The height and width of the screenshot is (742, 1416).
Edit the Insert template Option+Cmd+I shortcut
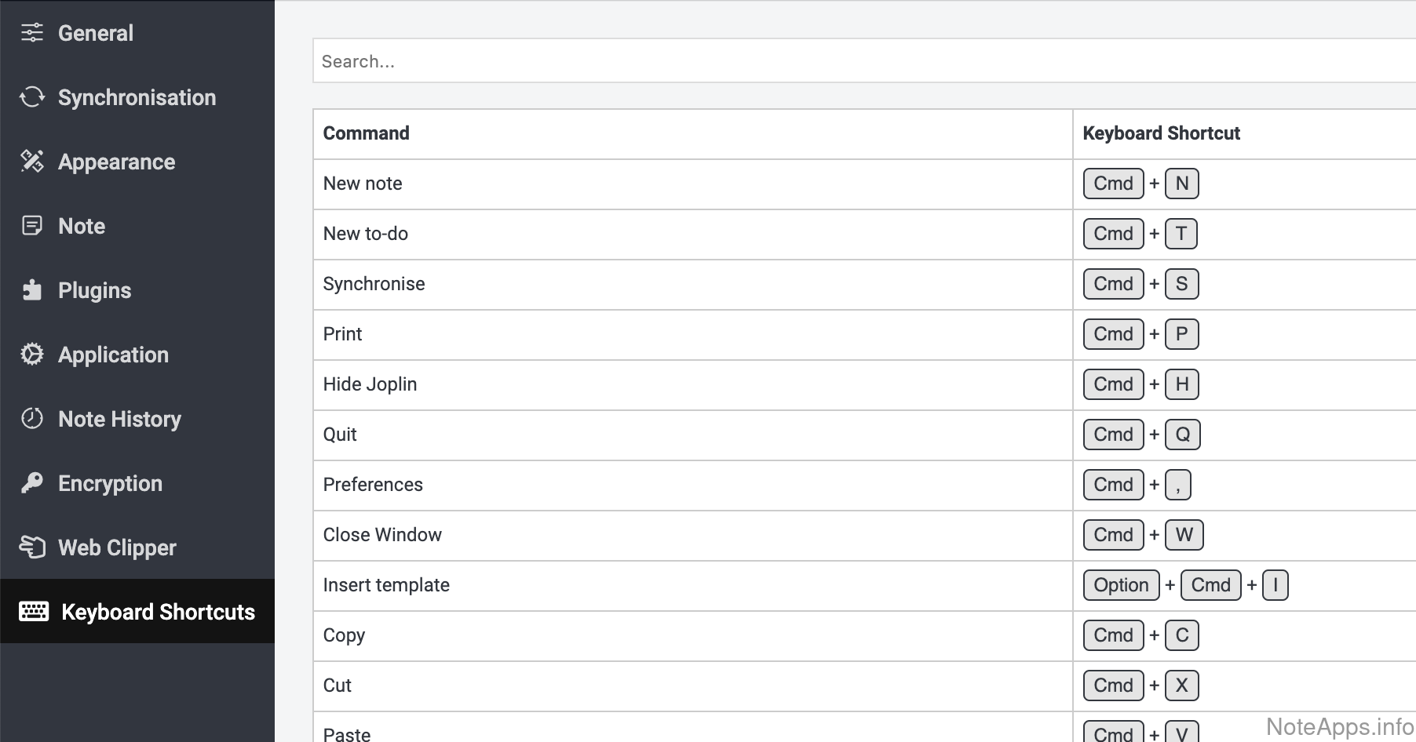coord(1185,585)
